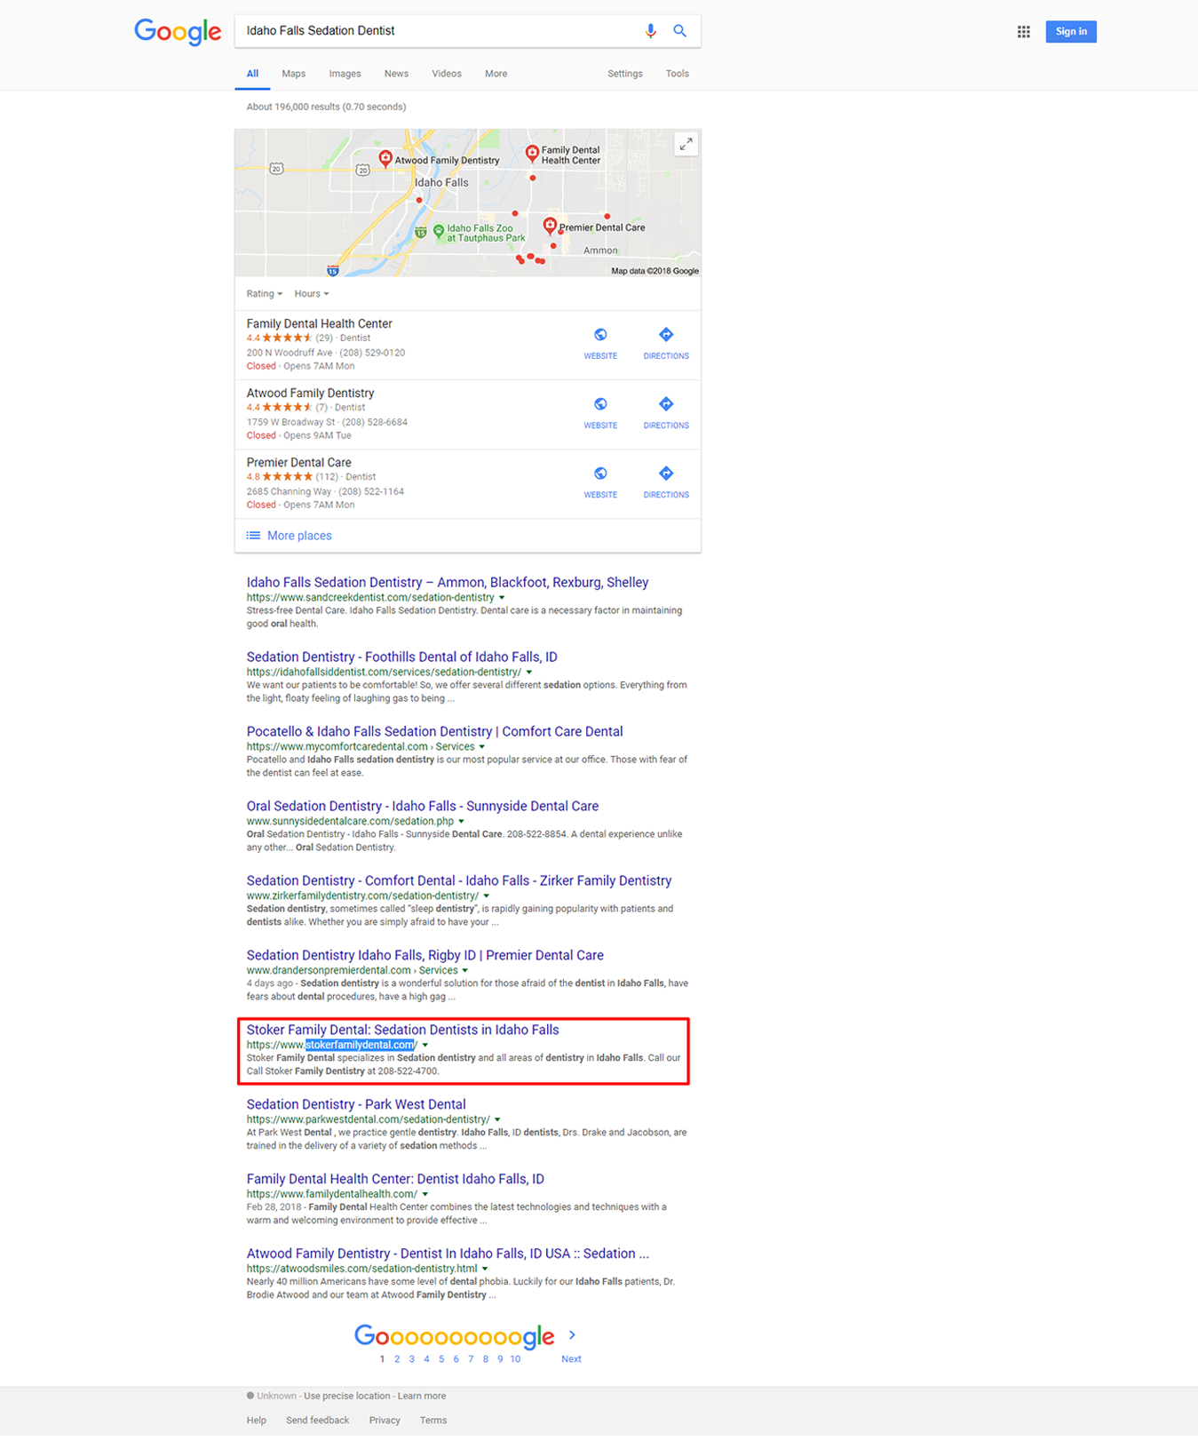Click the microphone voice search icon

coord(650,31)
